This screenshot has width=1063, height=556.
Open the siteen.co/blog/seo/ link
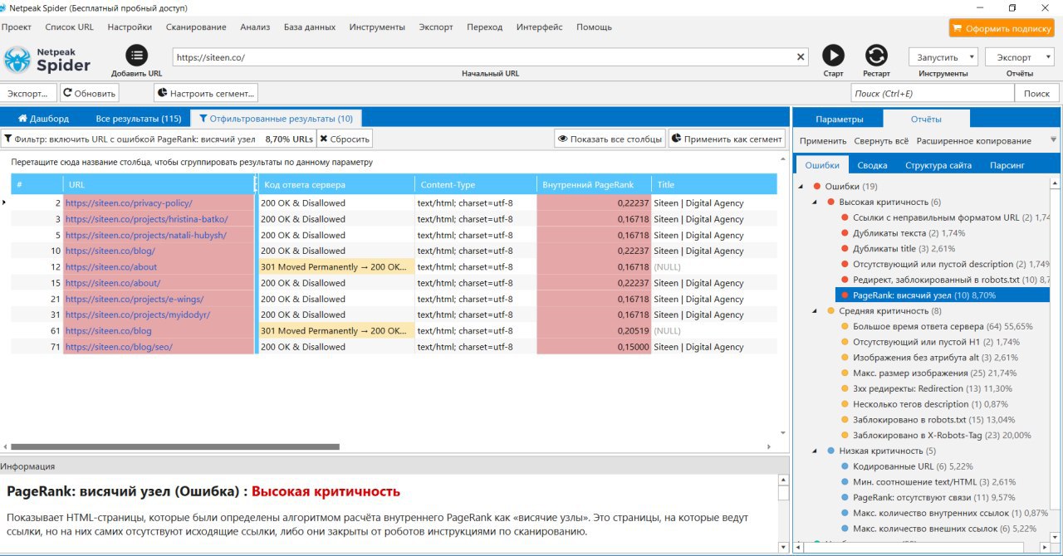tap(119, 347)
